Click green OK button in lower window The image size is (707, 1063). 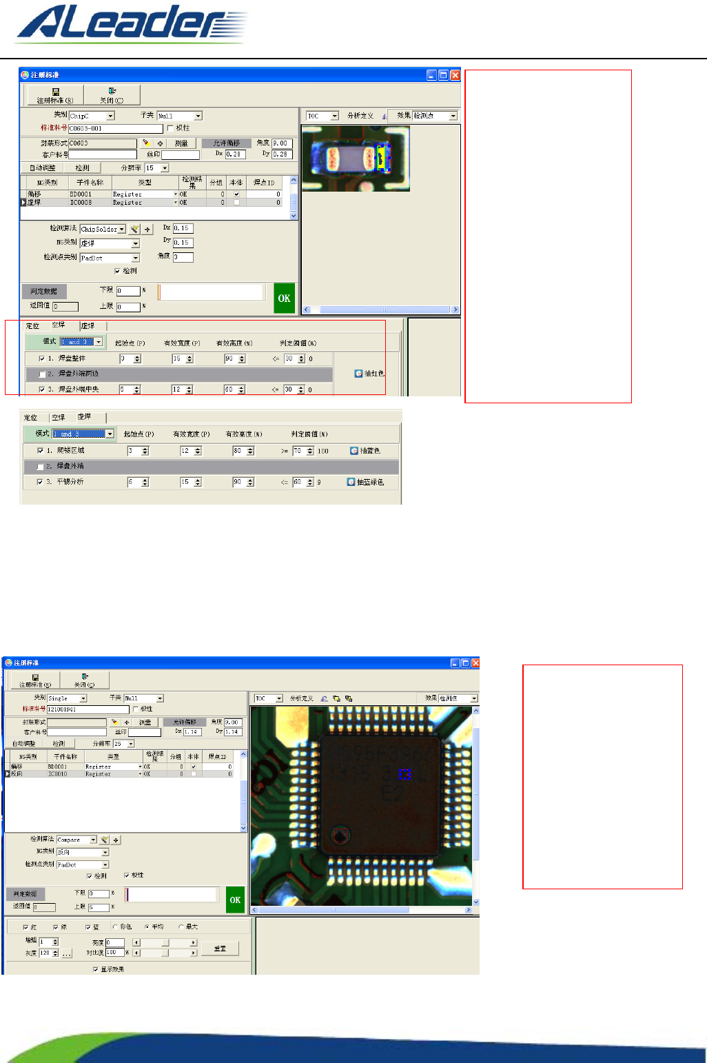[235, 900]
